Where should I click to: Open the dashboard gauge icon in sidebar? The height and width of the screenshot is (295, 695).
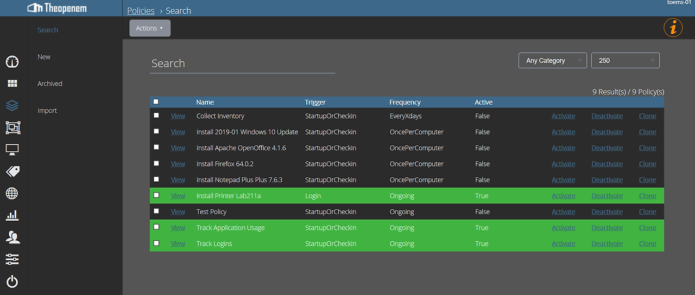pos(12,62)
